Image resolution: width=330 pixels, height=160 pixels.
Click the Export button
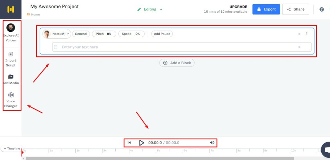tap(266, 9)
